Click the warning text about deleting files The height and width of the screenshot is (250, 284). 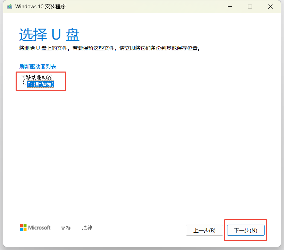(x=110, y=48)
